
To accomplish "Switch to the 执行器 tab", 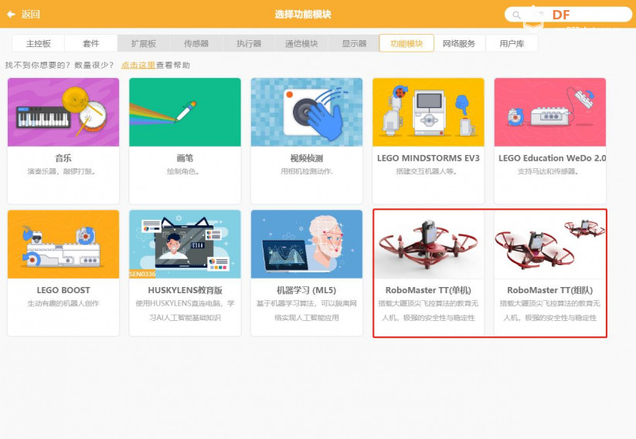I will point(249,43).
